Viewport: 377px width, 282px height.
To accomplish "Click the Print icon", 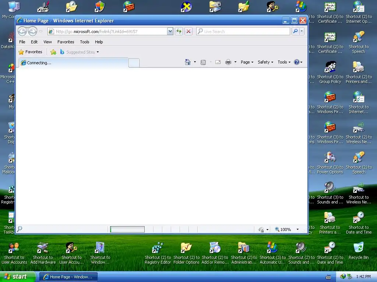I will coord(228,62).
